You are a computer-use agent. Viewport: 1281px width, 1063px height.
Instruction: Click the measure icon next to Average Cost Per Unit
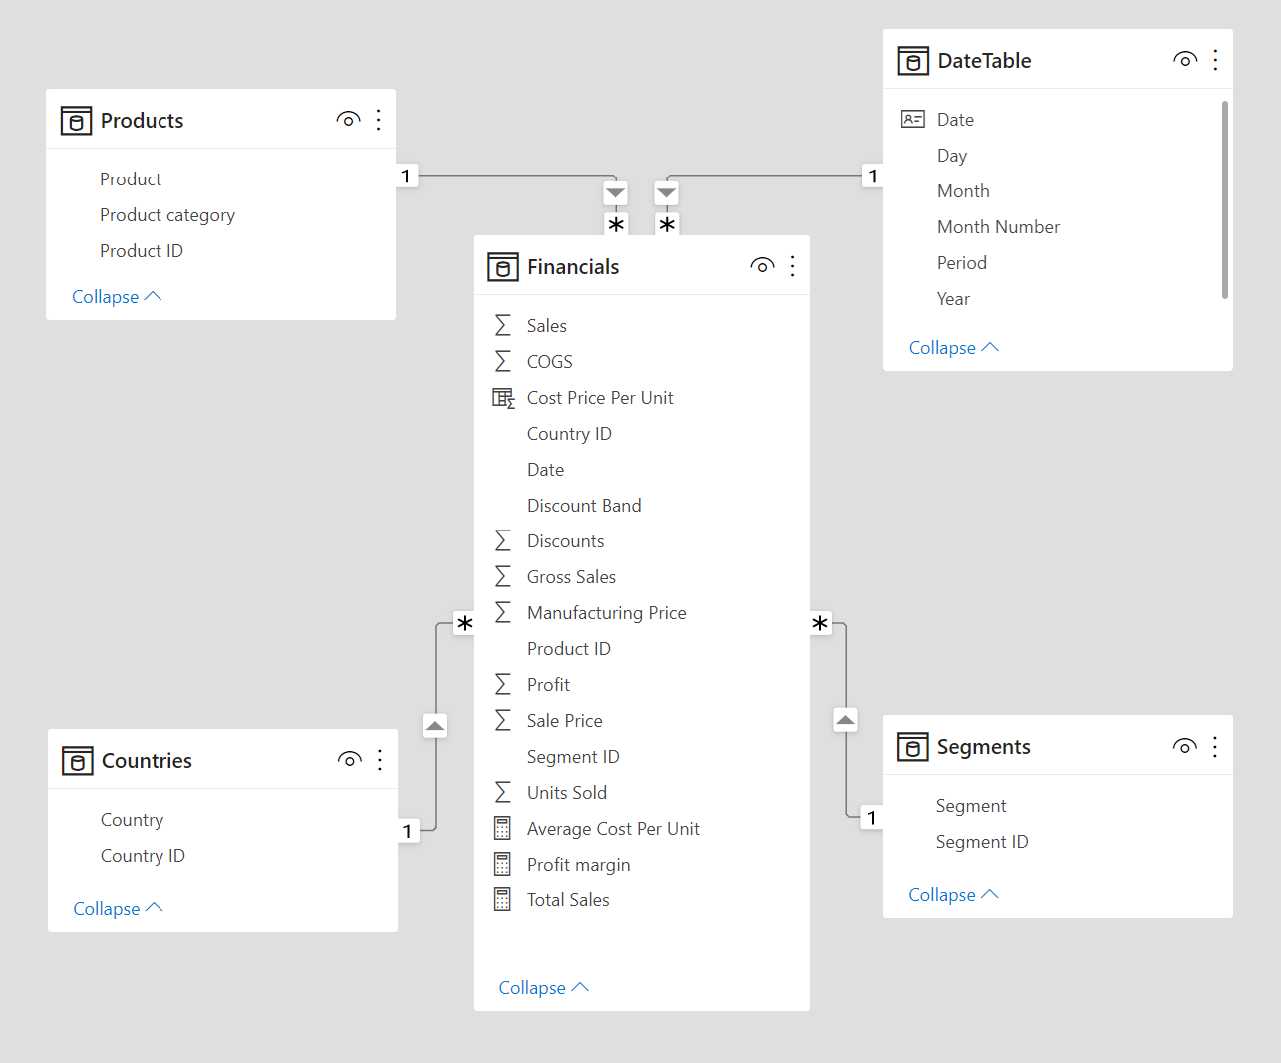coord(502,828)
